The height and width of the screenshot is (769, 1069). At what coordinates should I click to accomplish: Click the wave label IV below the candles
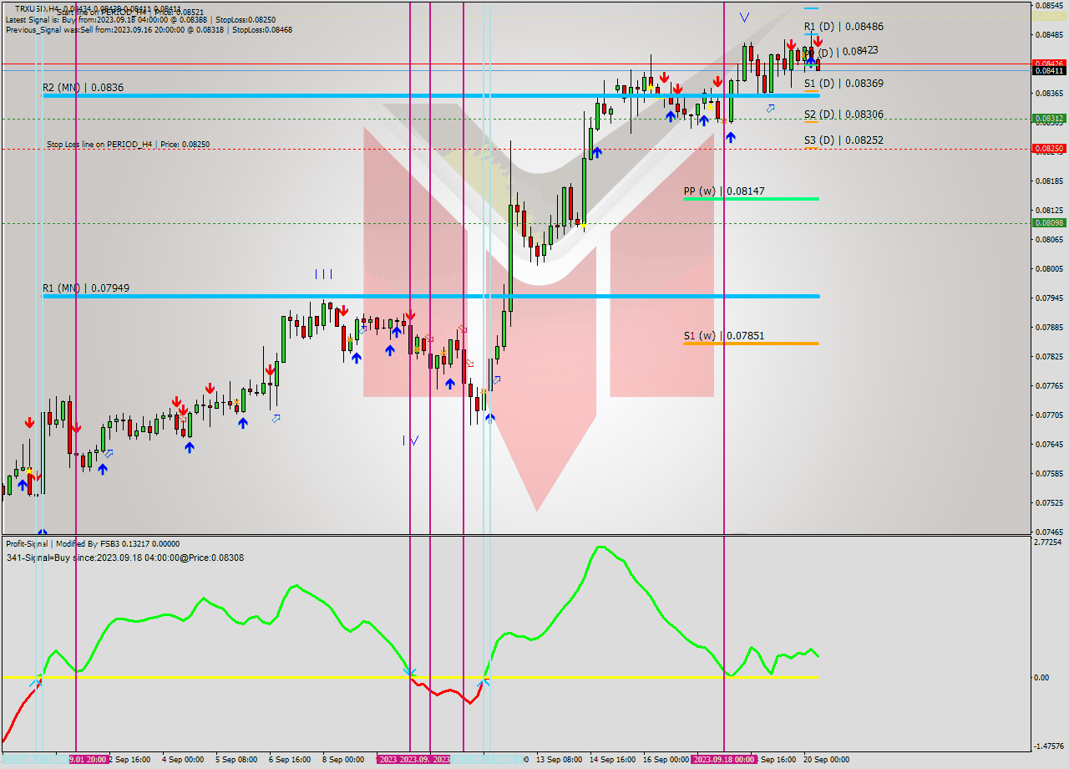click(409, 441)
